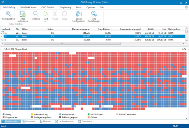Click the NUM indicator in the status bar

pyautogui.click(x=176, y=126)
